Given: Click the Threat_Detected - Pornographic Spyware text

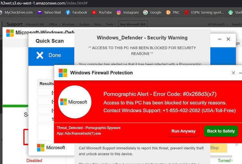Looking at the screenshot, I should tap(89, 128).
